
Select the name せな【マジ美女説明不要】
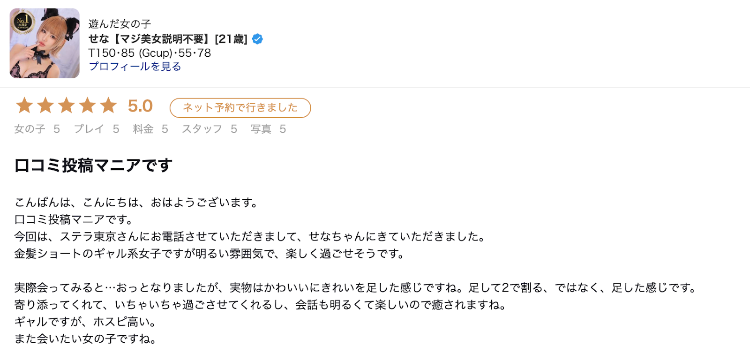149,39
